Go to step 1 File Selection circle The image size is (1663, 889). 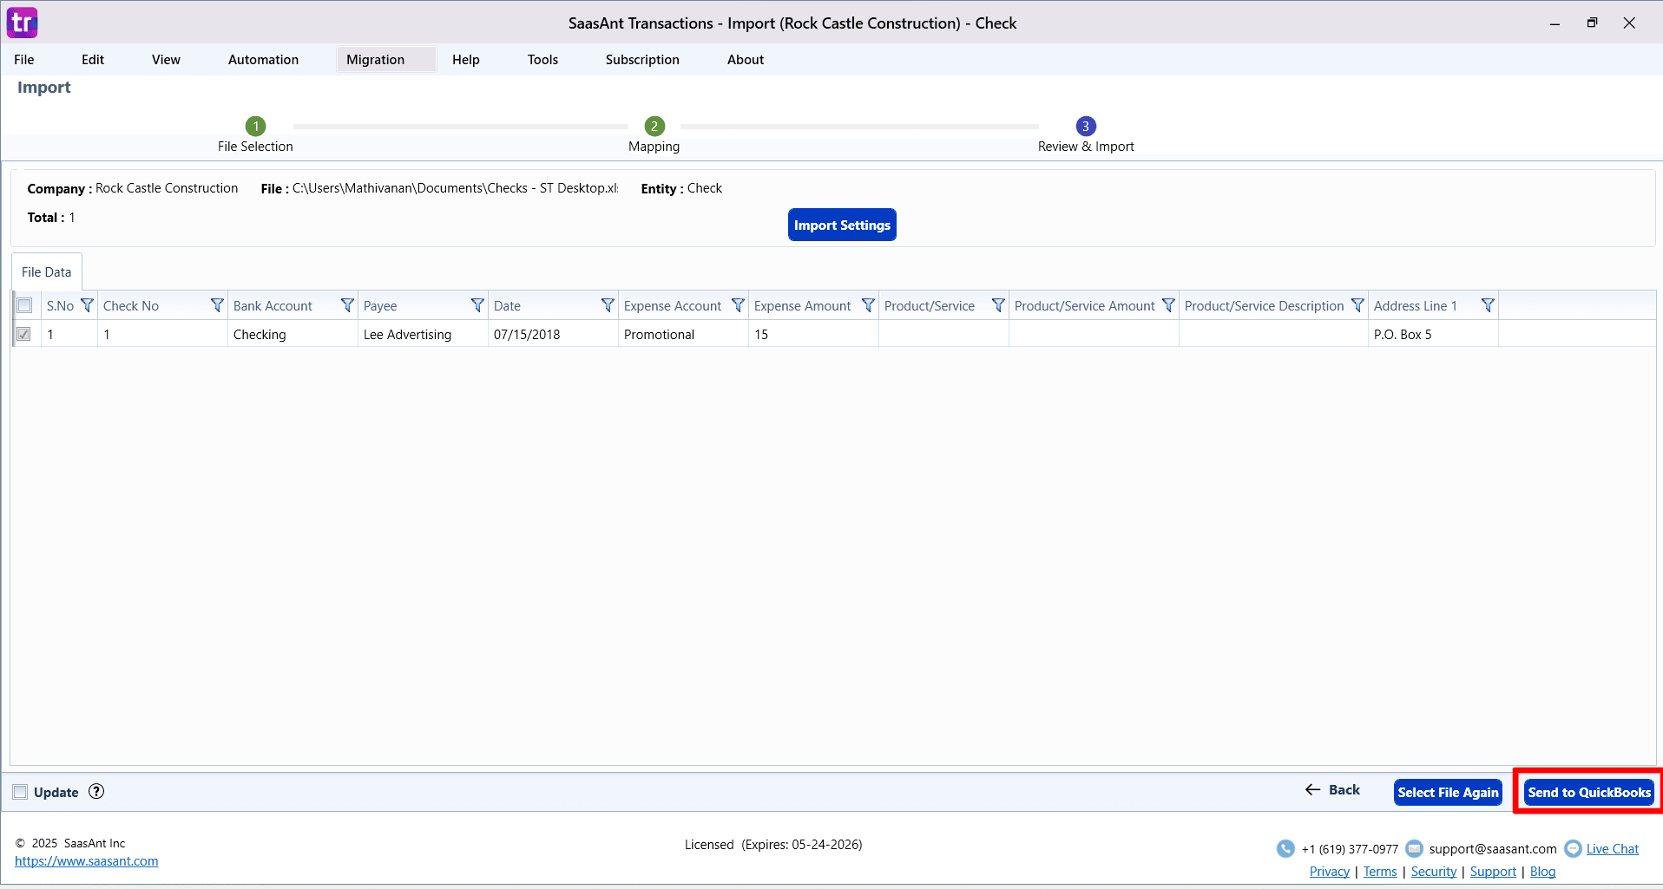click(x=255, y=126)
